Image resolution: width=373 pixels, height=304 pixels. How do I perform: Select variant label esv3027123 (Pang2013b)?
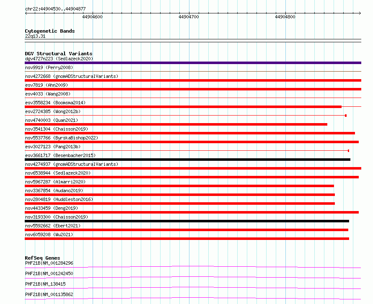(53, 147)
